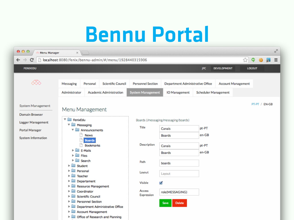This screenshot has height=220, width=294.
Task: Open the Chrome hamburger menu
Action: [x=276, y=60]
